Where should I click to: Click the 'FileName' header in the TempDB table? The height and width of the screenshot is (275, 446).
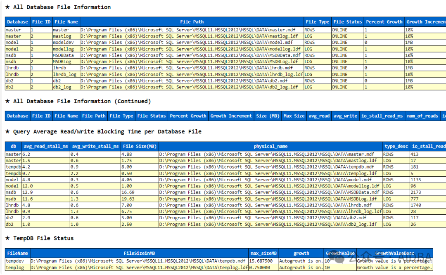[x=17, y=253]
